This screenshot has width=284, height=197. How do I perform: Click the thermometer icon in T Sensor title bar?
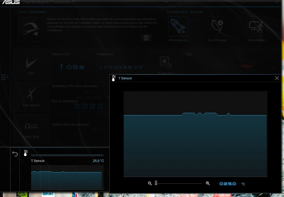pyautogui.click(x=114, y=78)
